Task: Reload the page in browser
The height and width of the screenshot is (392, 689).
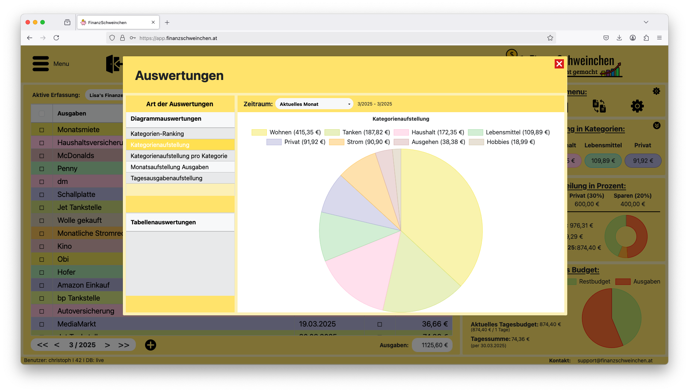Action: (56, 38)
